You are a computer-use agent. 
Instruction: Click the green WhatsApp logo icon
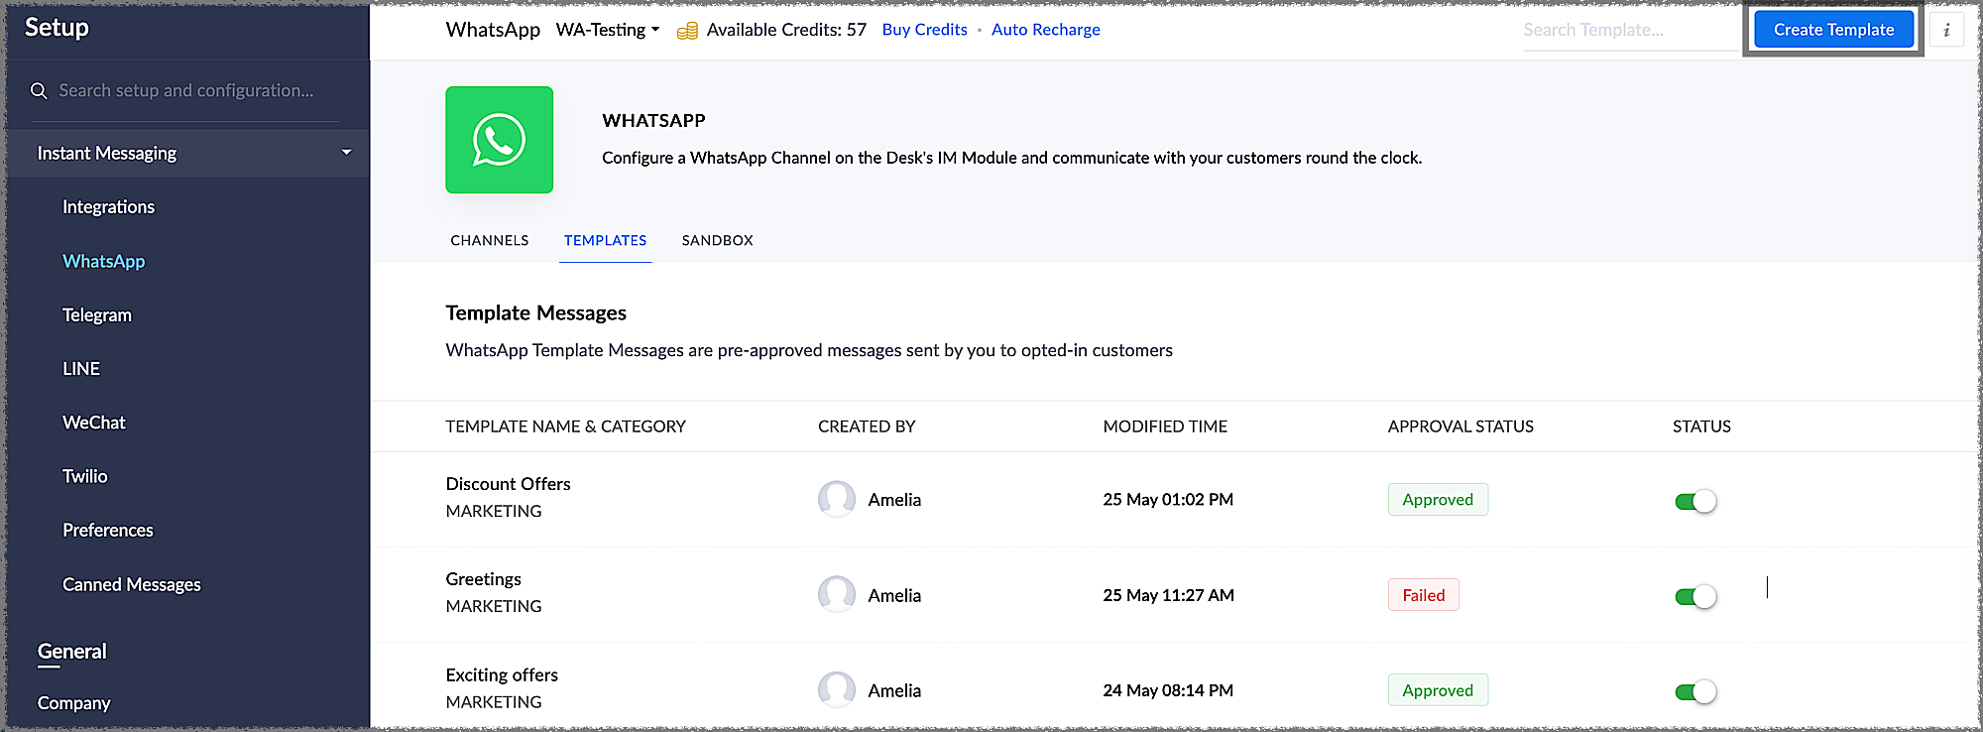pos(499,140)
